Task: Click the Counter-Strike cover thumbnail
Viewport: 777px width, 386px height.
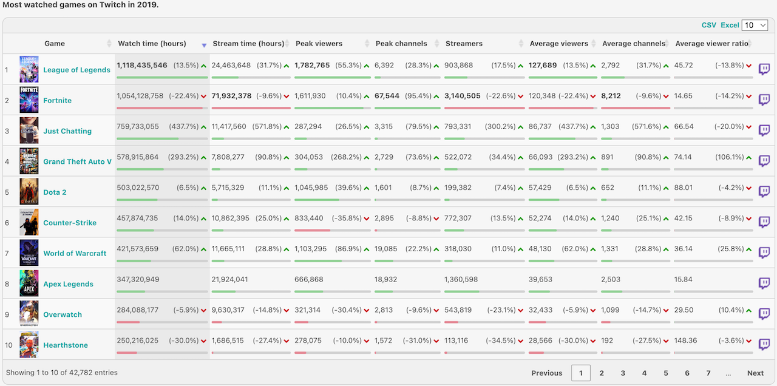Action: 29,222
